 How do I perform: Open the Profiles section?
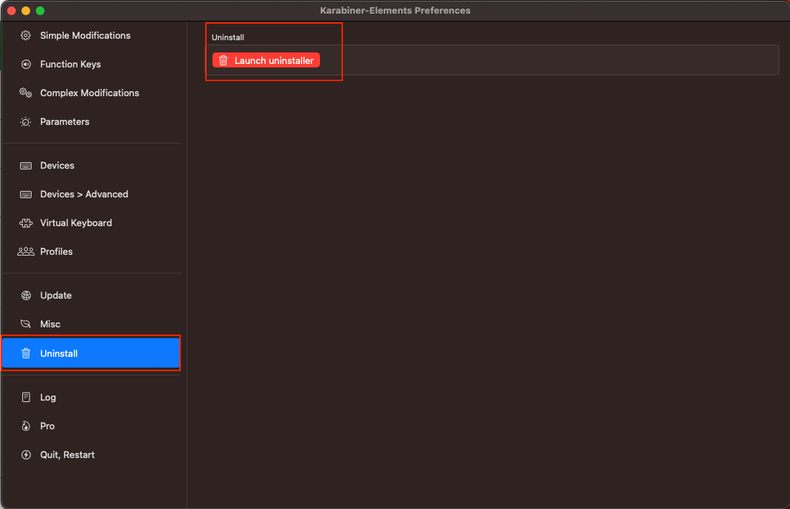[x=56, y=251]
